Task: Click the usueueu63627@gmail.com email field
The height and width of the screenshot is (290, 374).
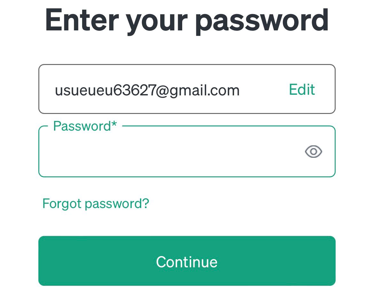Action: [x=147, y=90]
